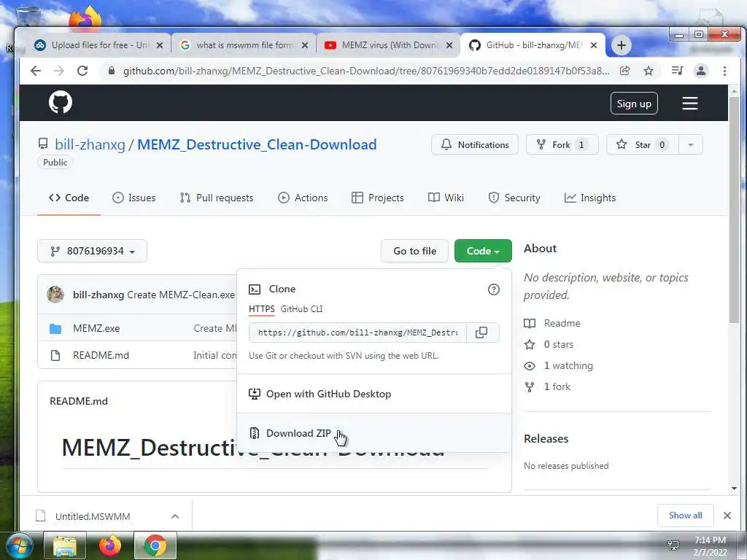Open the Insights tab
The width and height of the screenshot is (747, 560).
pos(590,198)
